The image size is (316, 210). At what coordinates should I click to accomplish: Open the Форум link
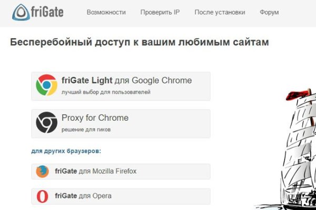click(269, 12)
